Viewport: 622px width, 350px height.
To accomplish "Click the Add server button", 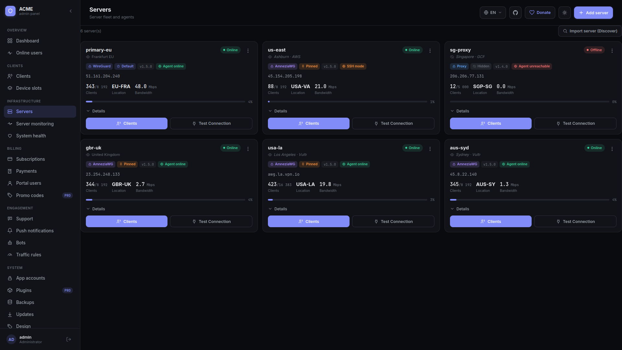I will click(x=593, y=13).
